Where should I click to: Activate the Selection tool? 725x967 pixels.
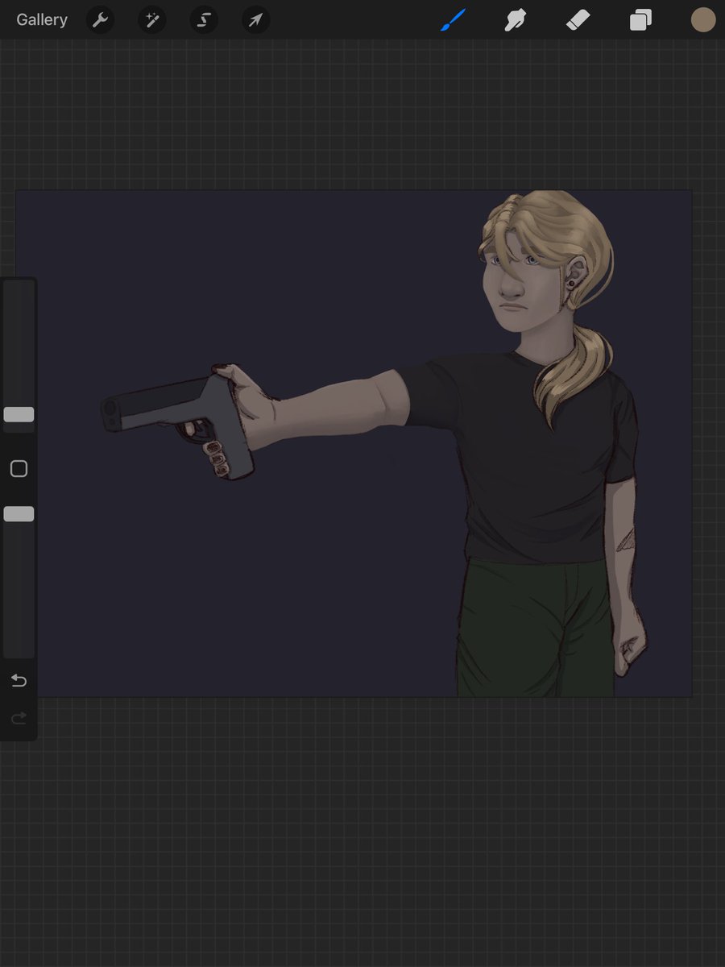(x=204, y=20)
